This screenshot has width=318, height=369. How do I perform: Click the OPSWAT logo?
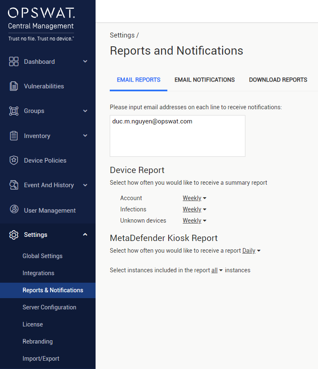41,13
